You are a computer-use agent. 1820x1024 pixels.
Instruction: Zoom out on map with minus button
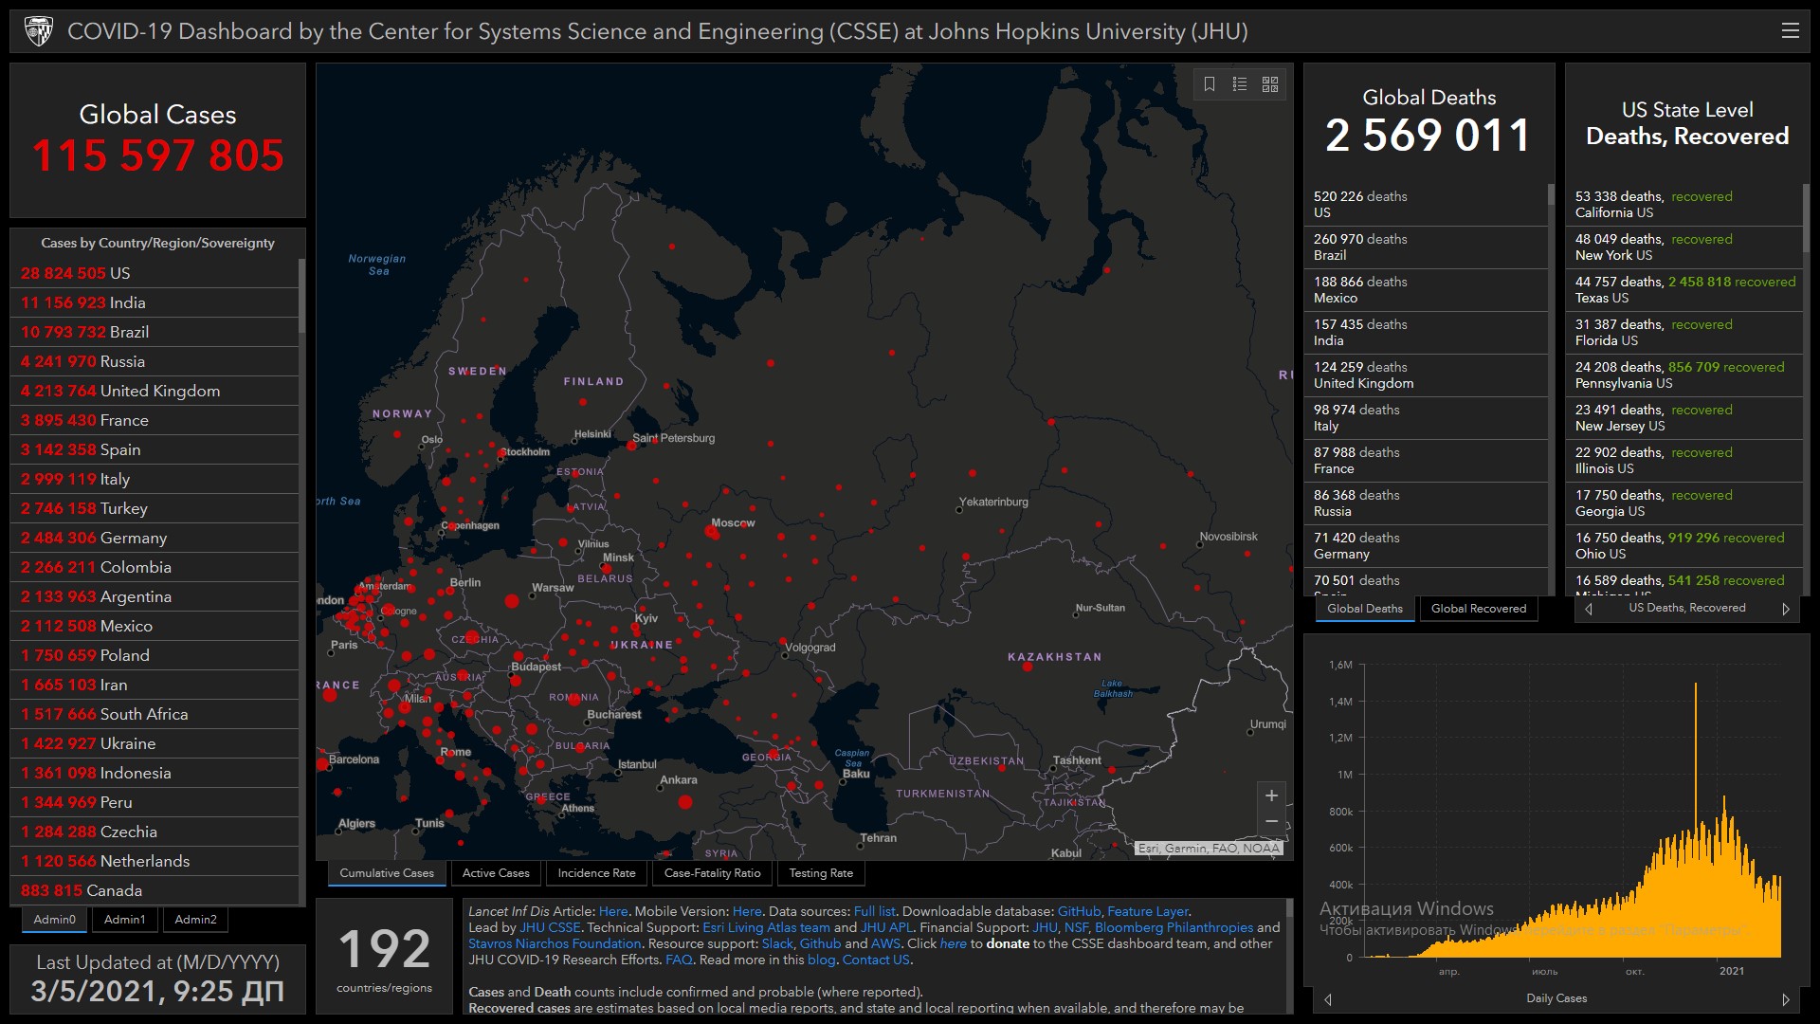click(1271, 821)
